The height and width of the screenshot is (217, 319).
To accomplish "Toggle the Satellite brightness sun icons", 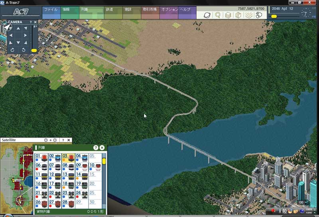I will coord(51,140).
